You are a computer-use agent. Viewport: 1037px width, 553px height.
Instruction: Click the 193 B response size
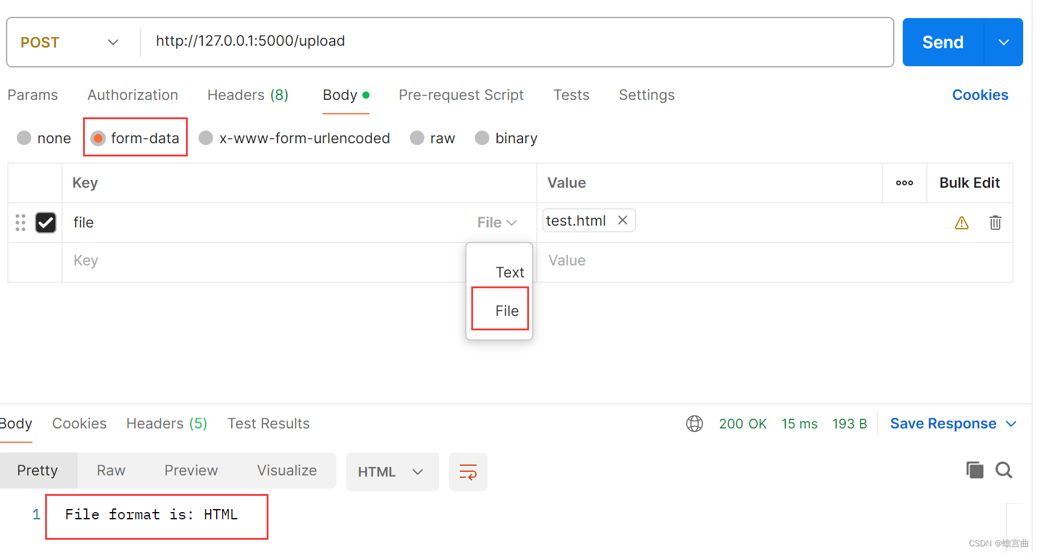[849, 424]
